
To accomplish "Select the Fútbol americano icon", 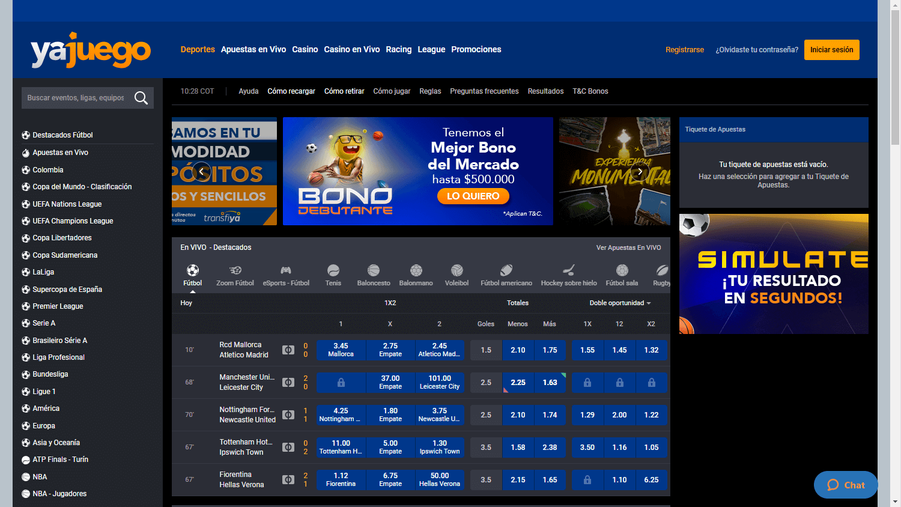I will tap(506, 270).
